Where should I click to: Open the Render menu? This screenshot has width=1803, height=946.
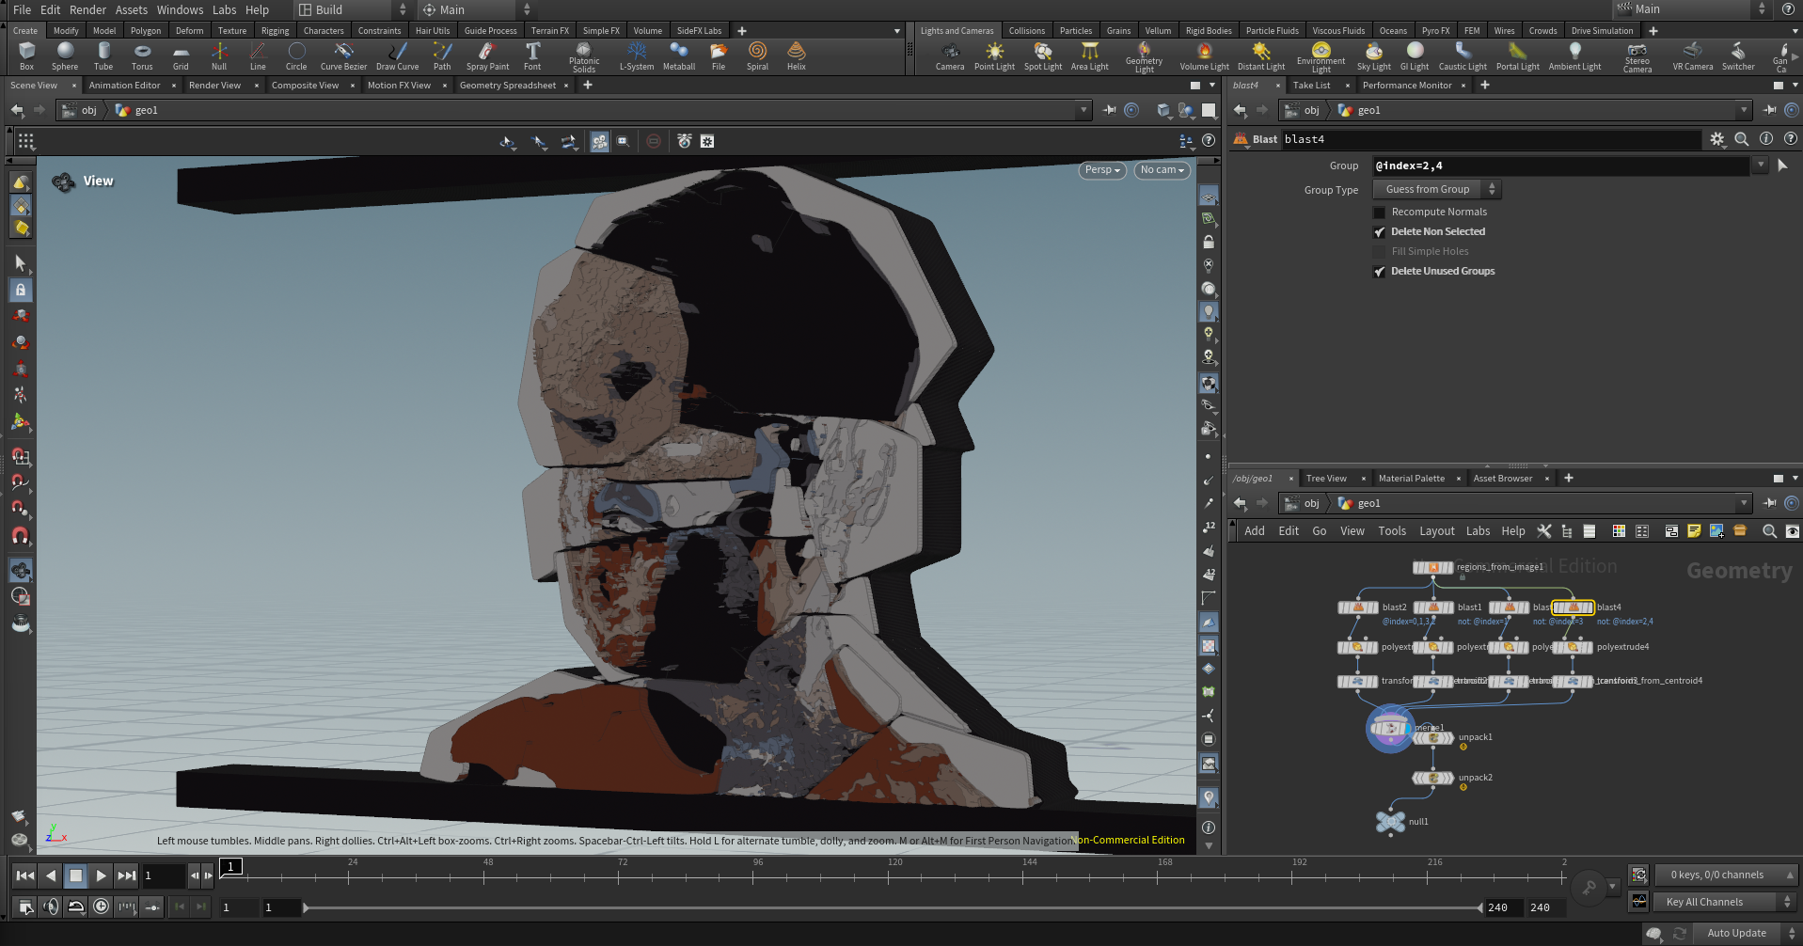coord(87,9)
